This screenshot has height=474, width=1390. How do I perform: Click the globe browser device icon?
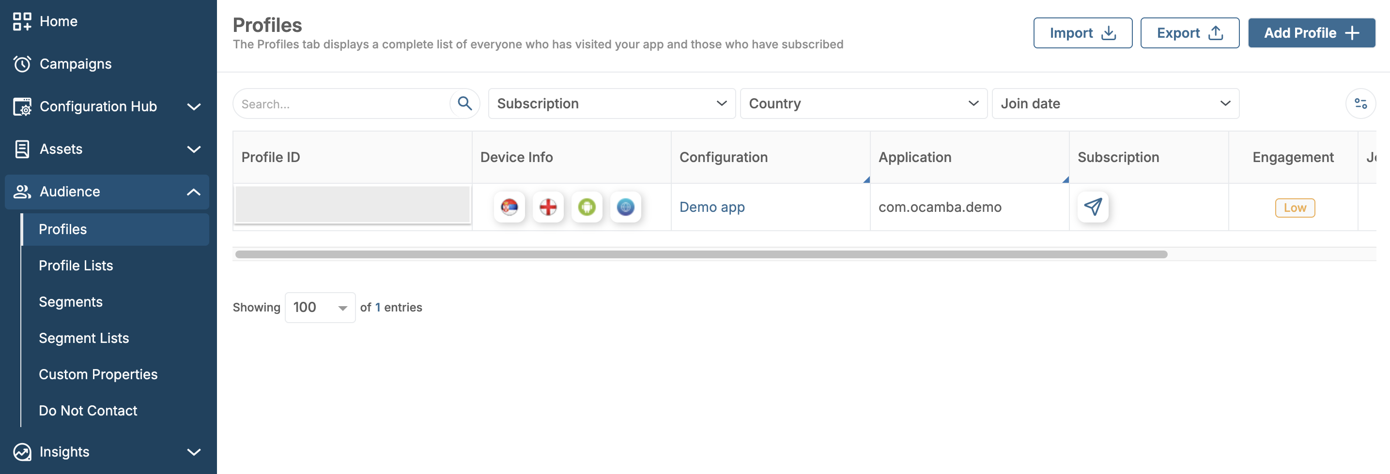[625, 207]
